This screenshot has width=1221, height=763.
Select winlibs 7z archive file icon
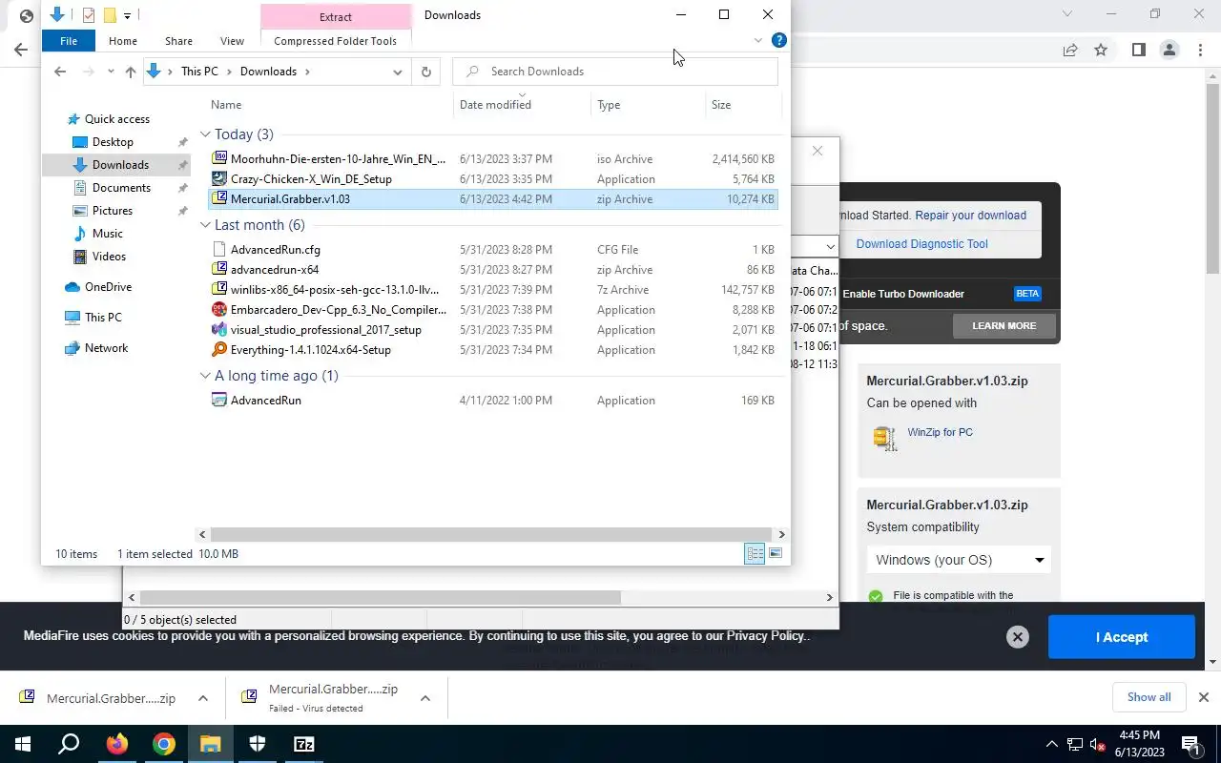click(219, 290)
